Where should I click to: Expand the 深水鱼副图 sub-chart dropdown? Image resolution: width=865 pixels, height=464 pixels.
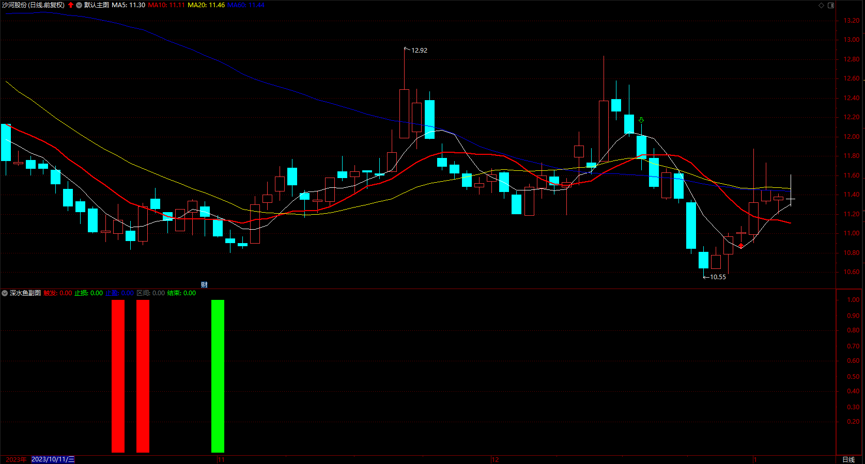5,293
